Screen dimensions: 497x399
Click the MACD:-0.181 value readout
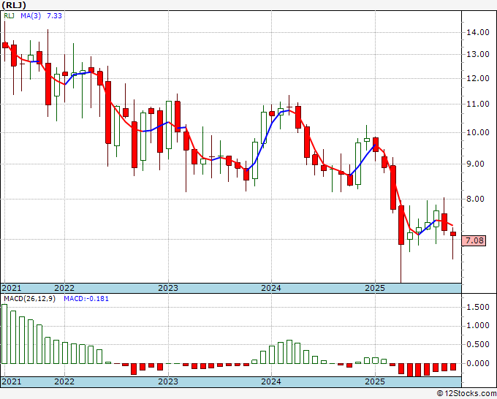pos(86,299)
